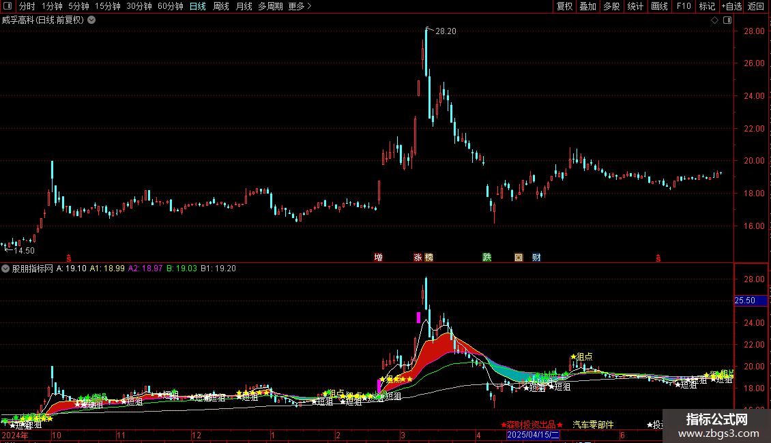The height and width of the screenshot is (443, 771).
Task: Toggle the left sidebar panel icon
Action: coord(8,6)
